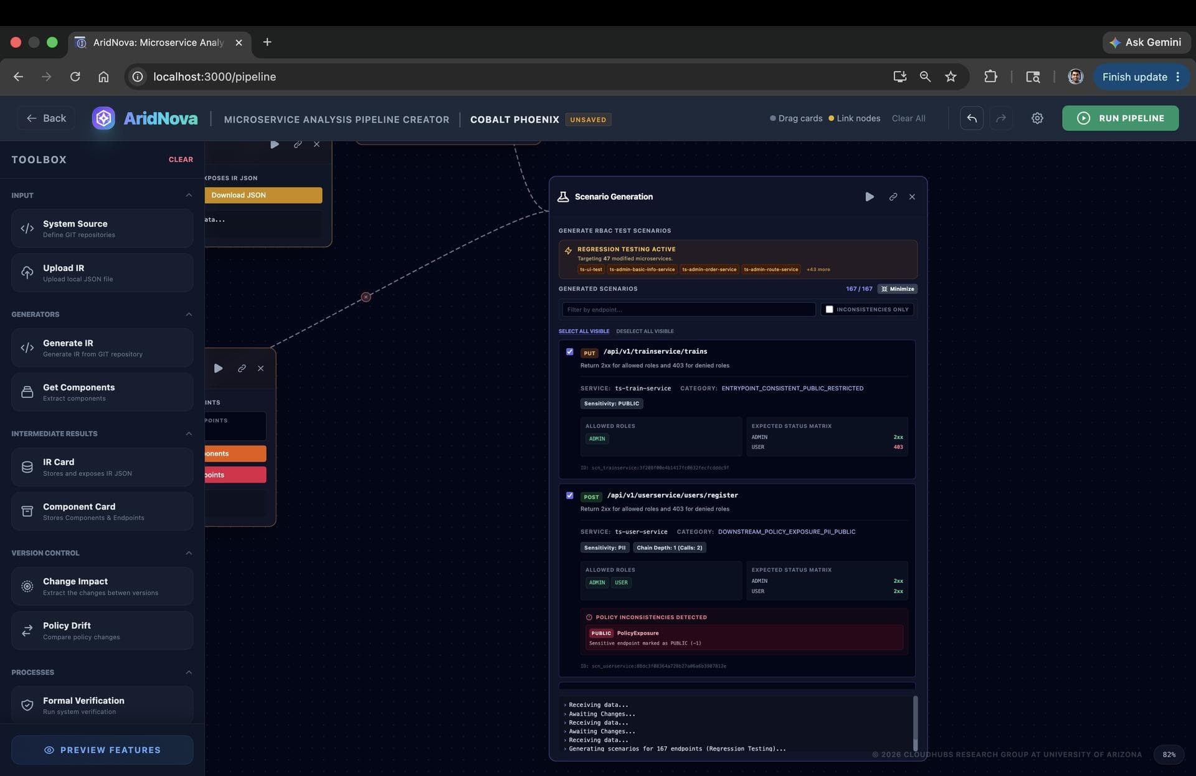Collapse the Version Control section

click(x=189, y=553)
